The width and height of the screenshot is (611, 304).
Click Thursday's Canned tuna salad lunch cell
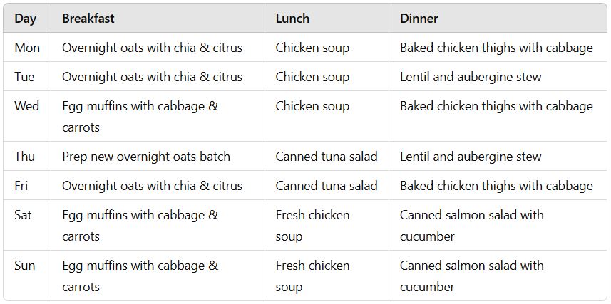(327, 157)
